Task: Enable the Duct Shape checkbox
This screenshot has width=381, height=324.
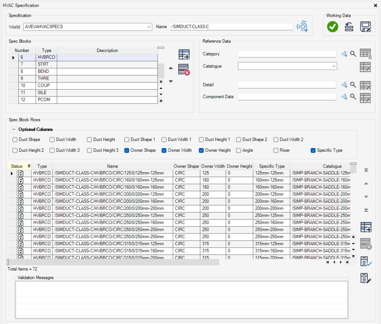Action: point(15,140)
